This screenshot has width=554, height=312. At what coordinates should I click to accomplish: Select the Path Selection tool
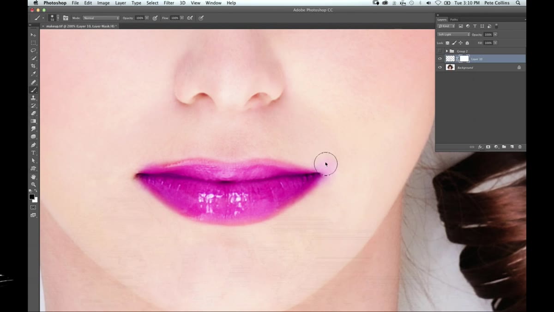pyautogui.click(x=33, y=161)
